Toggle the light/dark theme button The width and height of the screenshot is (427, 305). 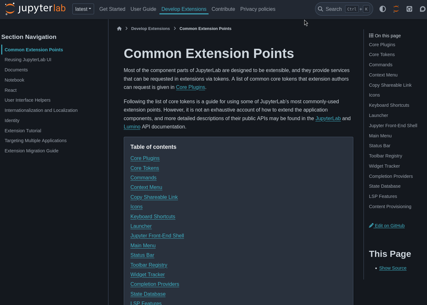[383, 9]
